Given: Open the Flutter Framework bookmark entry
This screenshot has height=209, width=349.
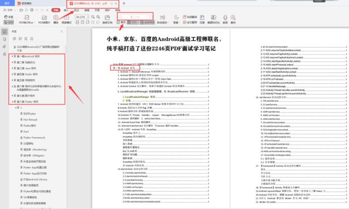Looking at the screenshot, I should pyautogui.click(x=34, y=138).
